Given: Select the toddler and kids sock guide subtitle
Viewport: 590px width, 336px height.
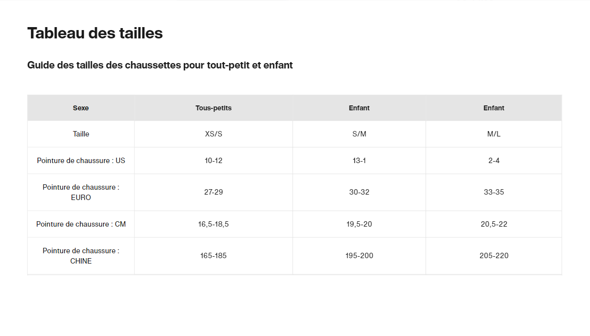Looking at the screenshot, I should [160, 65].
